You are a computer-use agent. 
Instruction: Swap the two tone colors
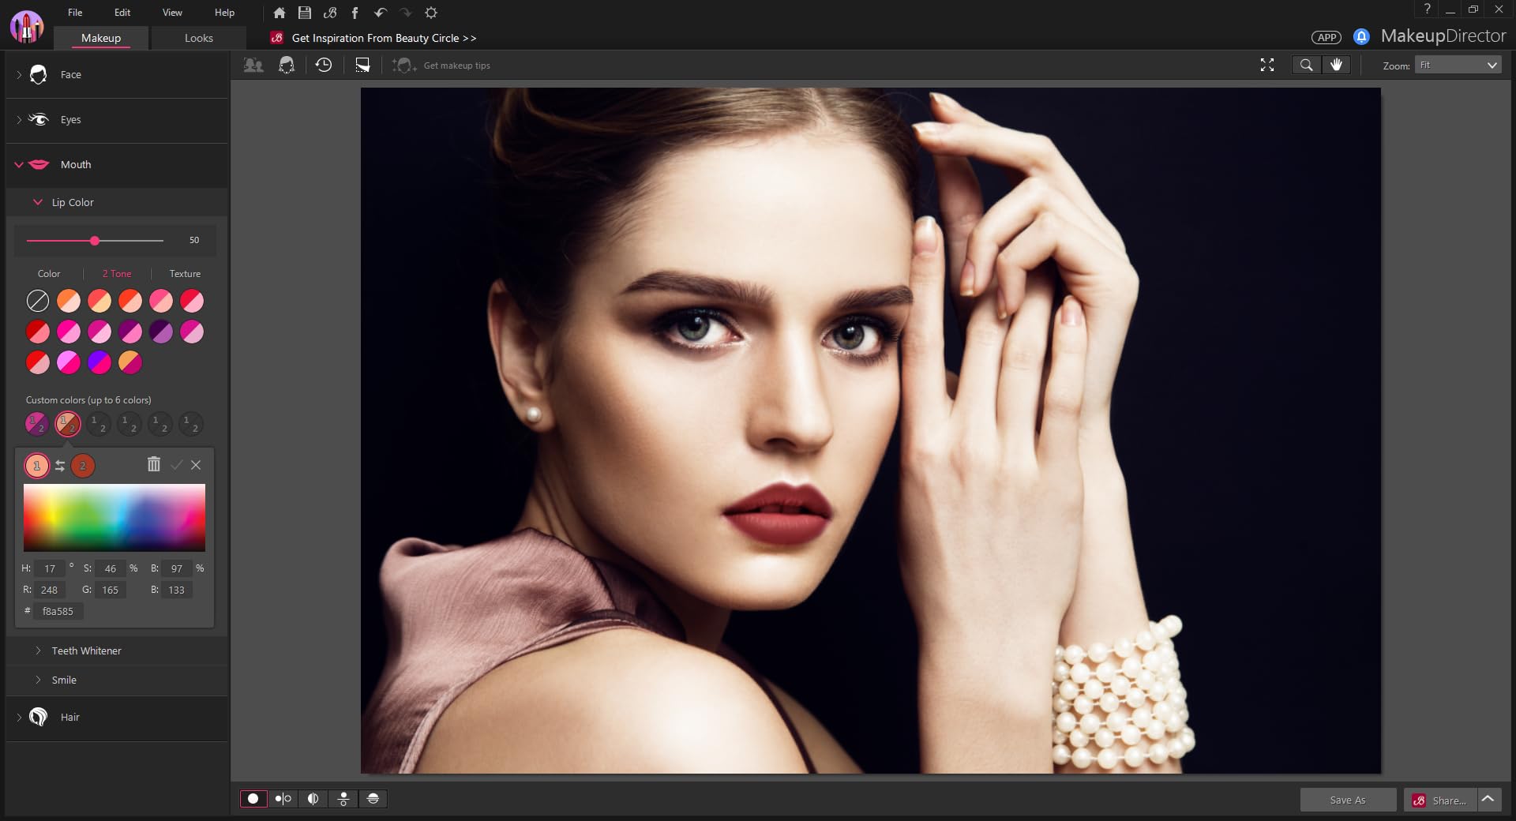click(x=60, y=466)
